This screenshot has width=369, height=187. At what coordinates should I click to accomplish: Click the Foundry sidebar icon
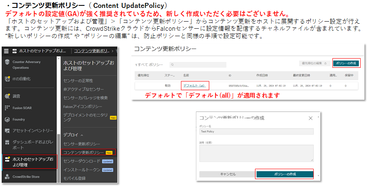pyautogui.click(x=7, y=119)
